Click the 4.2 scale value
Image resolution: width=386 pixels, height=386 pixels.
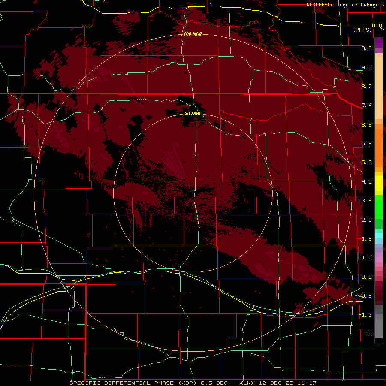tap(367, 182)
